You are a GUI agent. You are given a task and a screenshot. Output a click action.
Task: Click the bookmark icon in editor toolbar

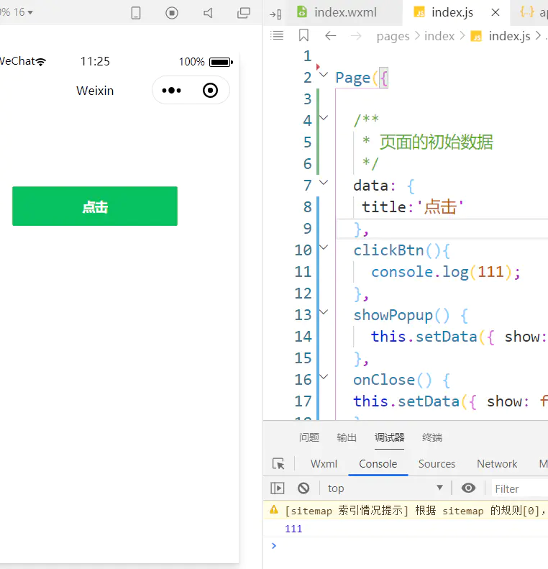(303, 35)
